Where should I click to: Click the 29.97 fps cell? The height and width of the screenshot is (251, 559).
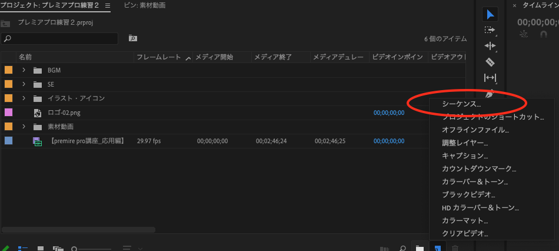click(x=149, y=141)
